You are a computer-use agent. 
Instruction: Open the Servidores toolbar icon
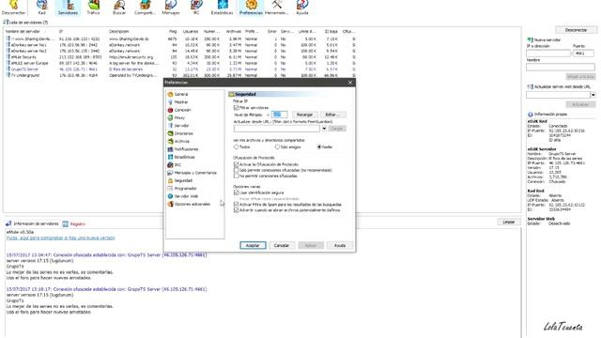point(68,8)
